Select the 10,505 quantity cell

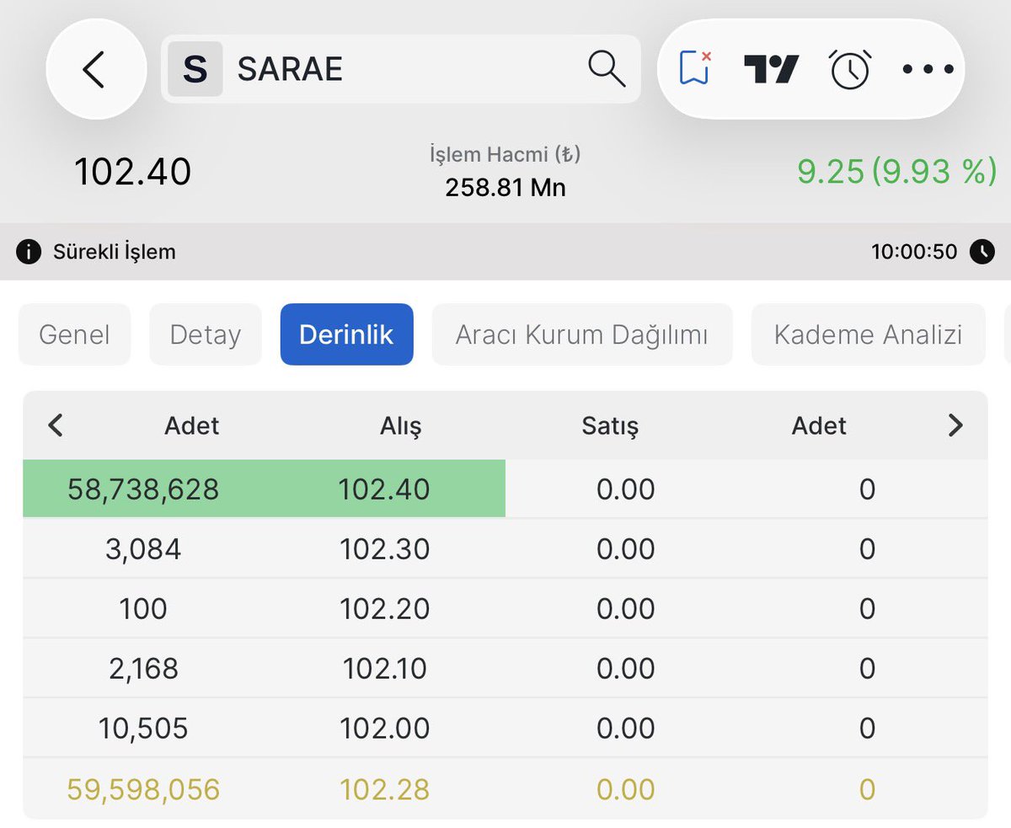[x=143, y=728]
